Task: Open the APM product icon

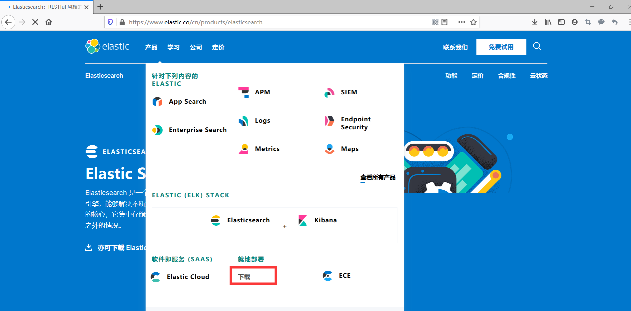Action: click(244, 92)
